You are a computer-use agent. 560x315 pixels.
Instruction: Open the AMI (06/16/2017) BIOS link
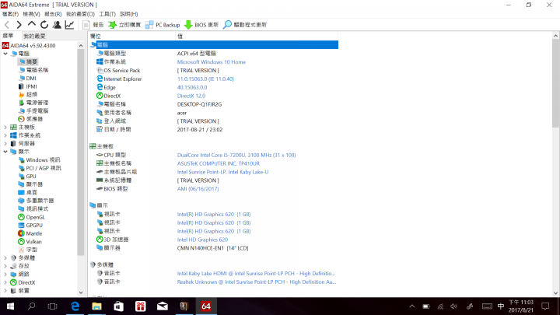(198, 189)
